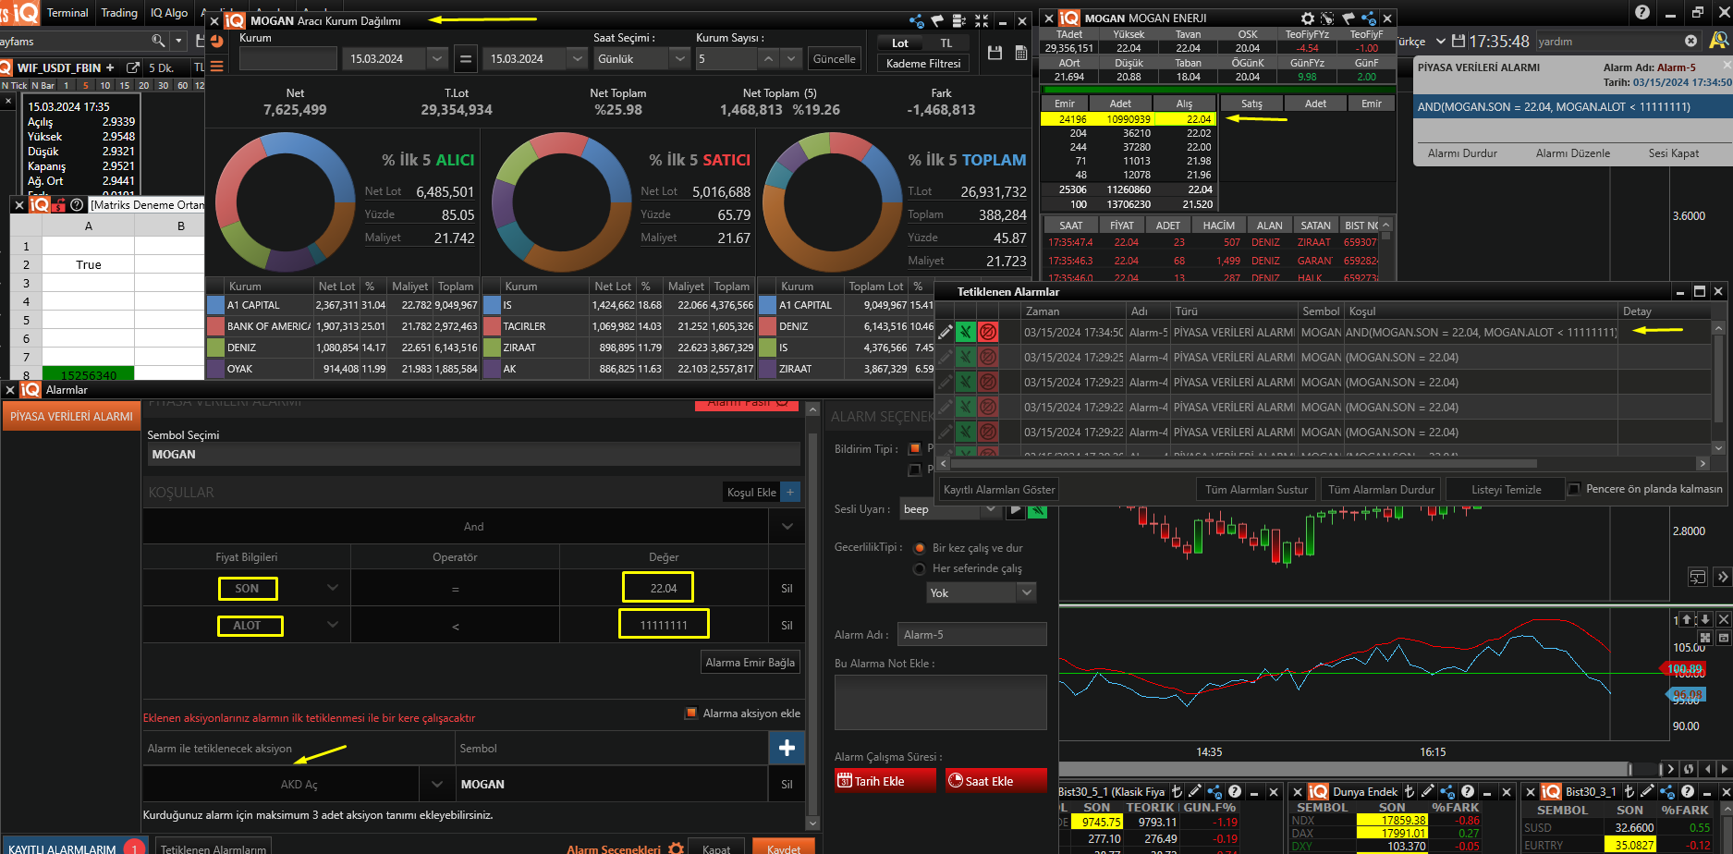Open the Günlük time selection dropdown
Viewport: 1733px width, 854px height.
pyautogui.click(x=679, y=58)
